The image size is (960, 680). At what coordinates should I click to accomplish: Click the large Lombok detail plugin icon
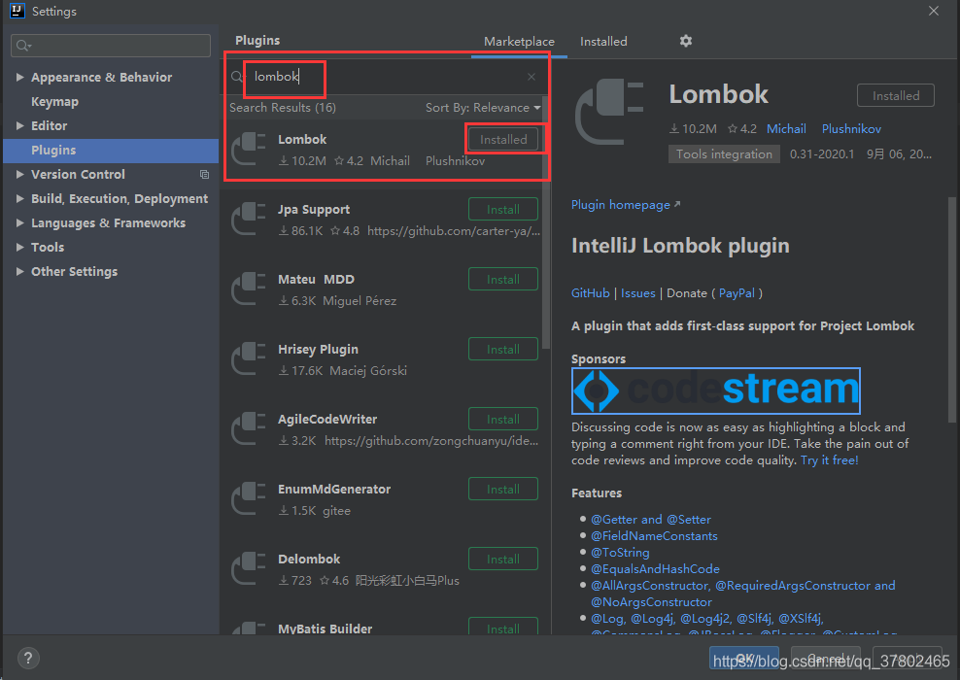click(609, 112)
